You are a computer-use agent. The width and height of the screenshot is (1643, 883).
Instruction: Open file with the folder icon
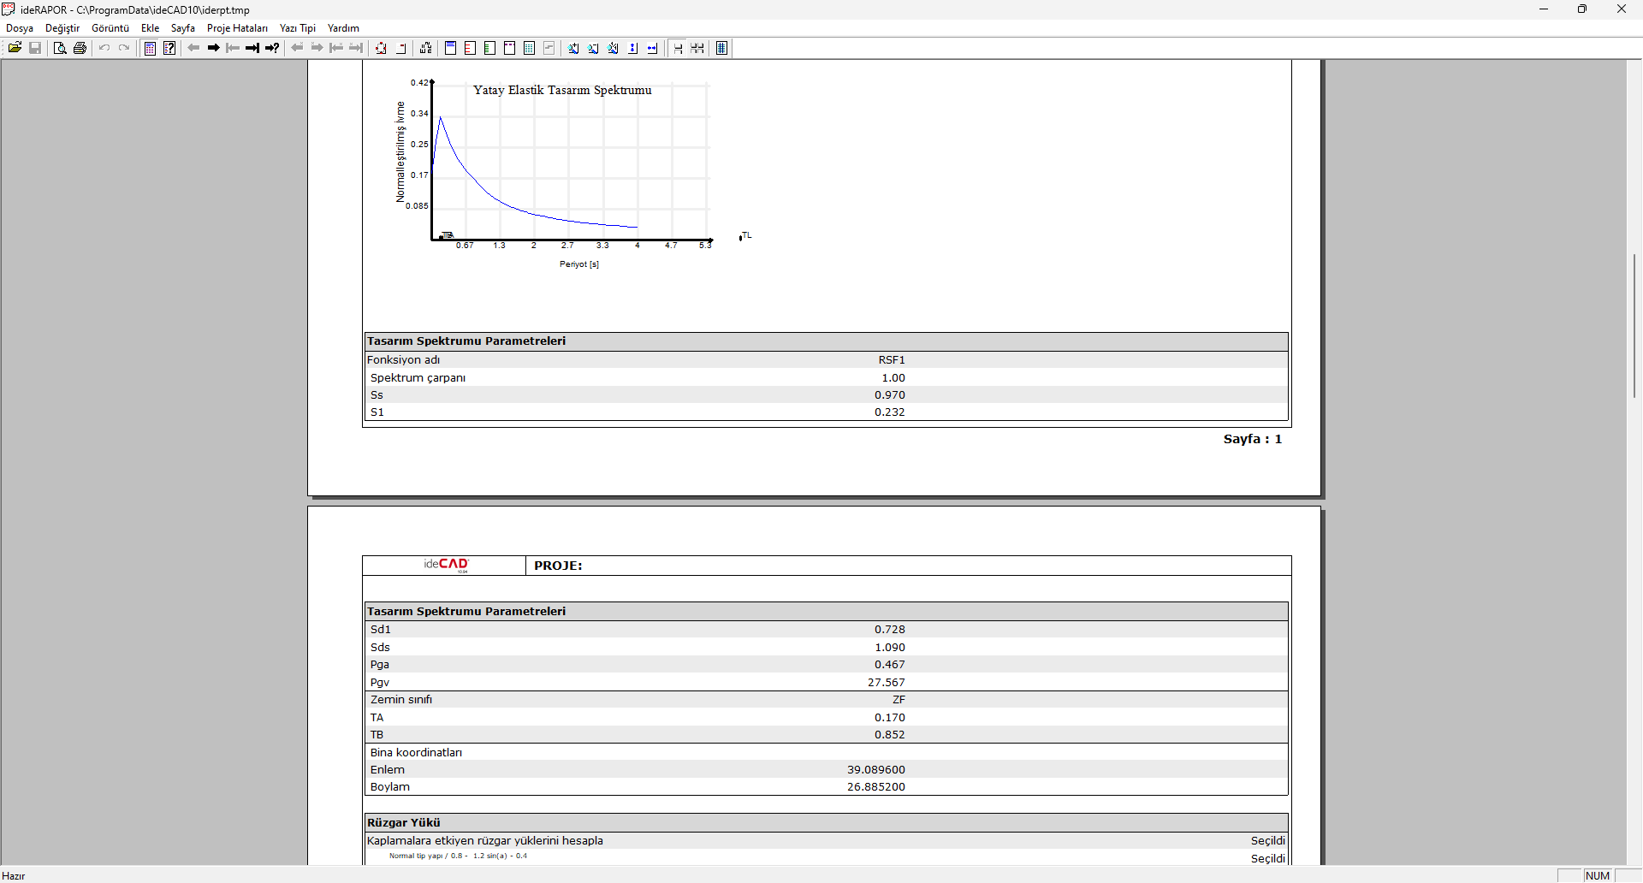point(15,48)
